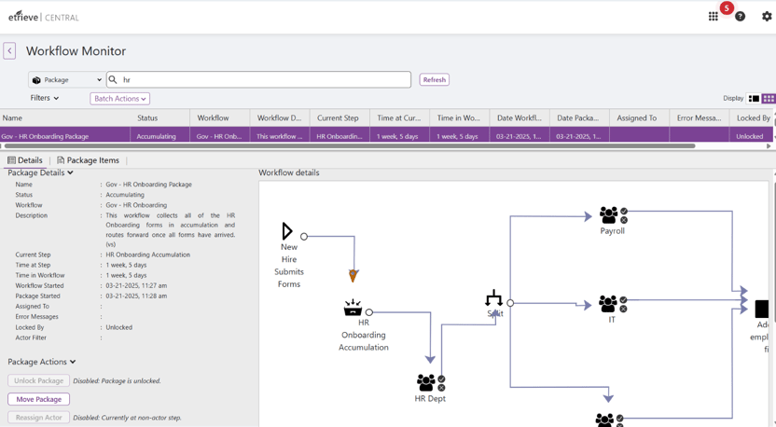Click the back arrow beside Workflow Monitor

[x=9, y=50]
